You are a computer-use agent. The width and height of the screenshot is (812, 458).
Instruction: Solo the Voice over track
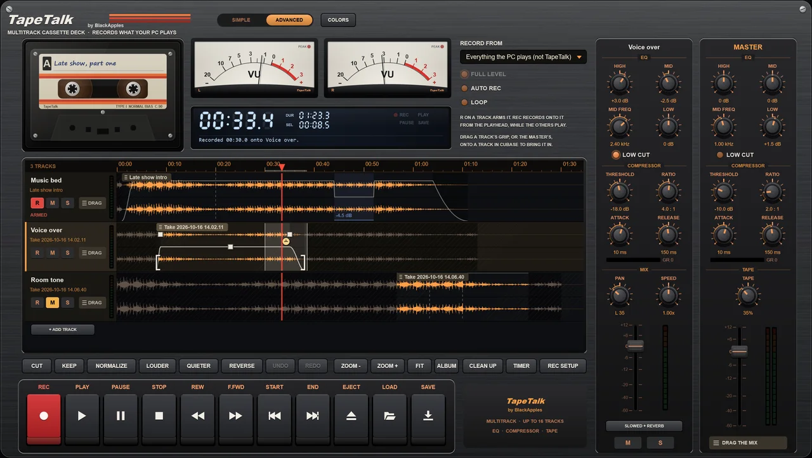[68, 252]
